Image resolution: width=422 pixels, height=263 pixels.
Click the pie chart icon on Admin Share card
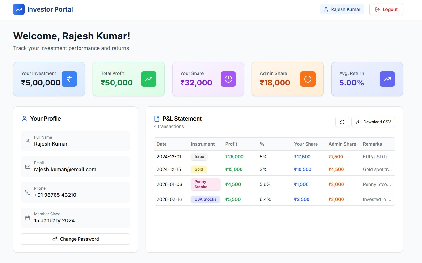pos(308,79)
